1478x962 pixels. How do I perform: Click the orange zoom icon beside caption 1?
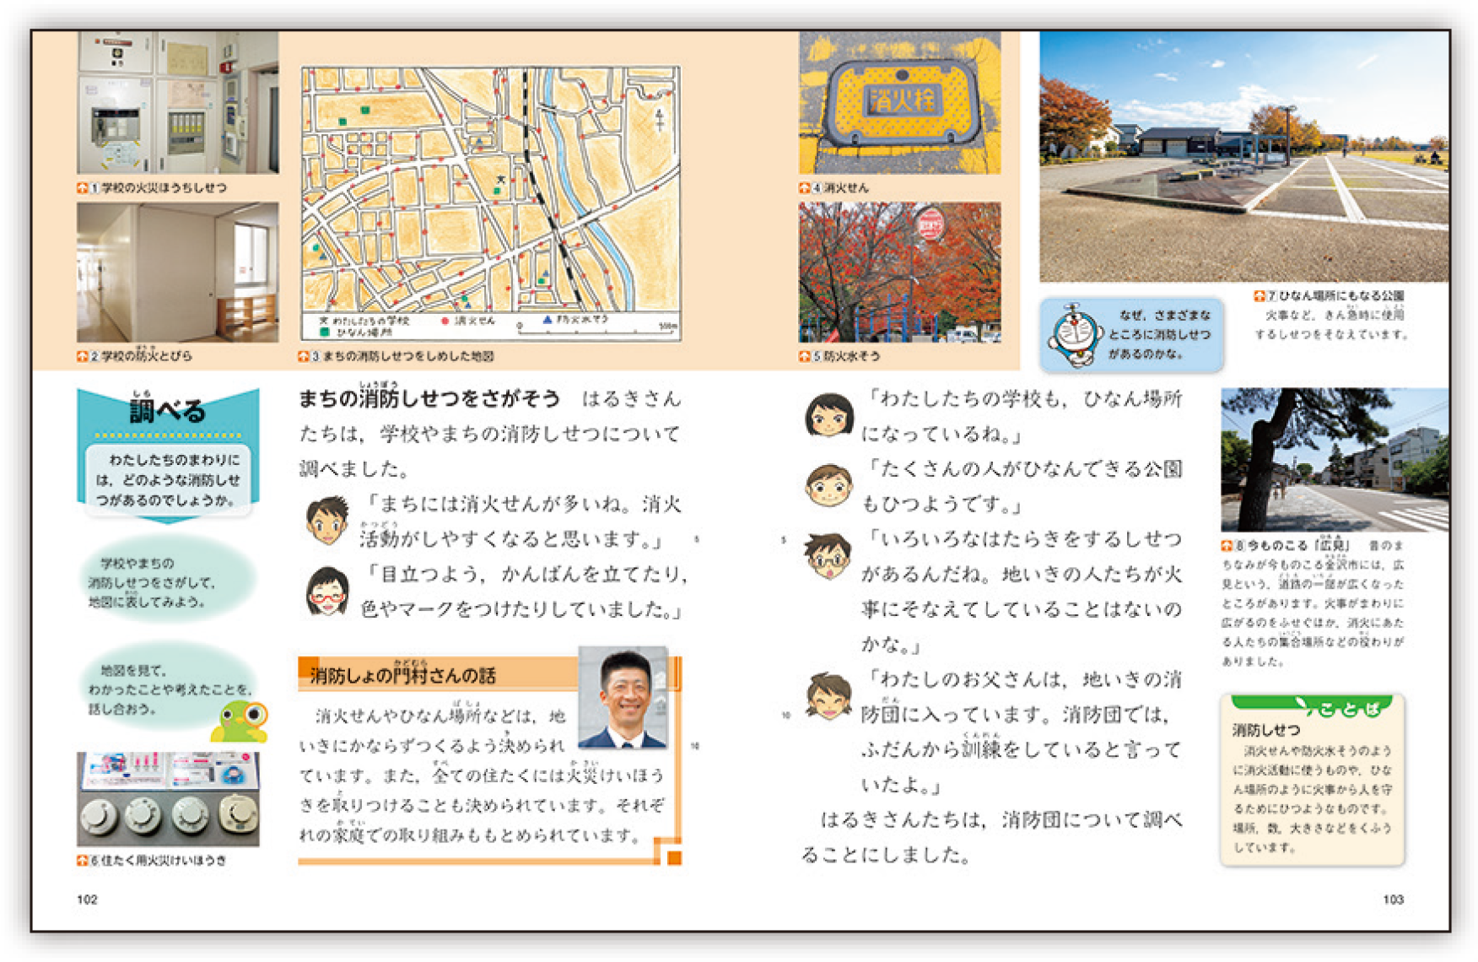[x=83, y=188]
